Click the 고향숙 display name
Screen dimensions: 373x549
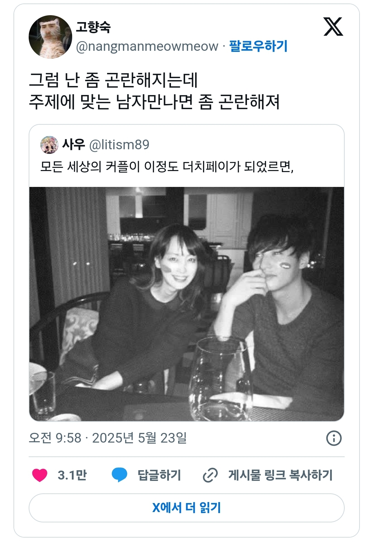(x=93, y=27)
